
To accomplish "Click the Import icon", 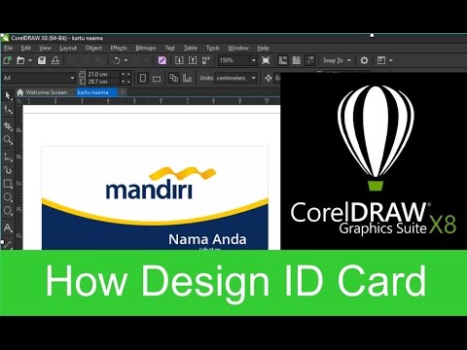I will pos(179,60).
